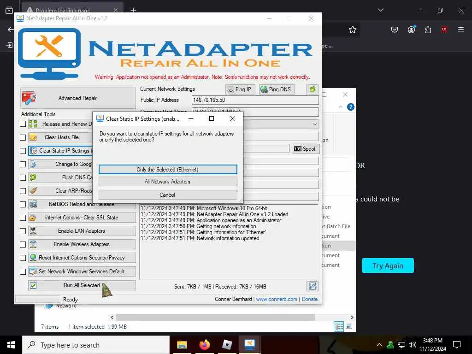
Task: Click the Explorer window blue help icon
Action: (x=351, y=107)
